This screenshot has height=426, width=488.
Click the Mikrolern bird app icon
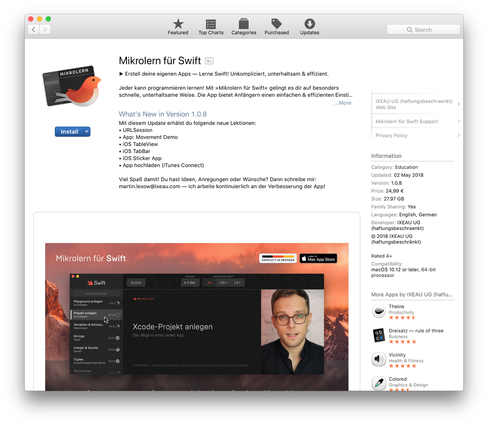[72, 86]
